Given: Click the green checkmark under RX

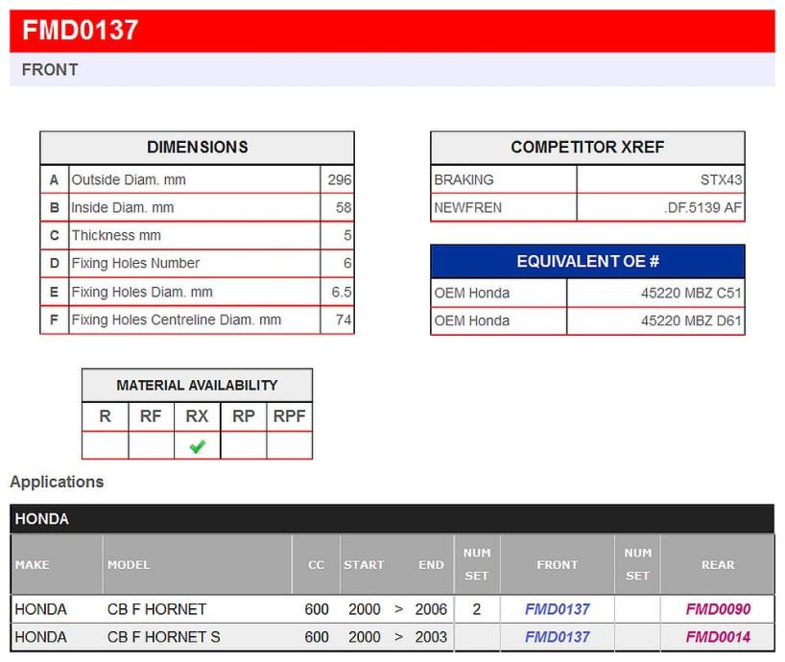Looking at the screenshot, I should click(x=198, y=446).
